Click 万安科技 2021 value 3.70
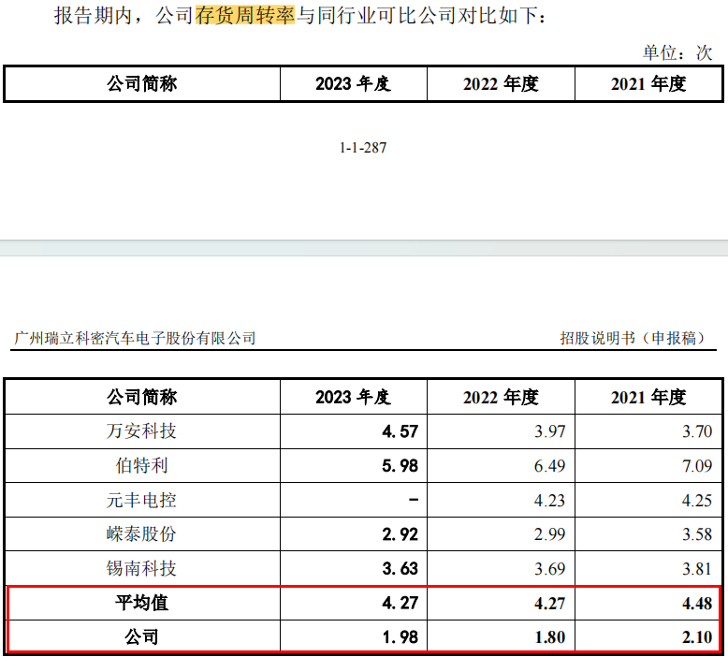The height and width of the screenshot is (657, 728). click(697, 431)
